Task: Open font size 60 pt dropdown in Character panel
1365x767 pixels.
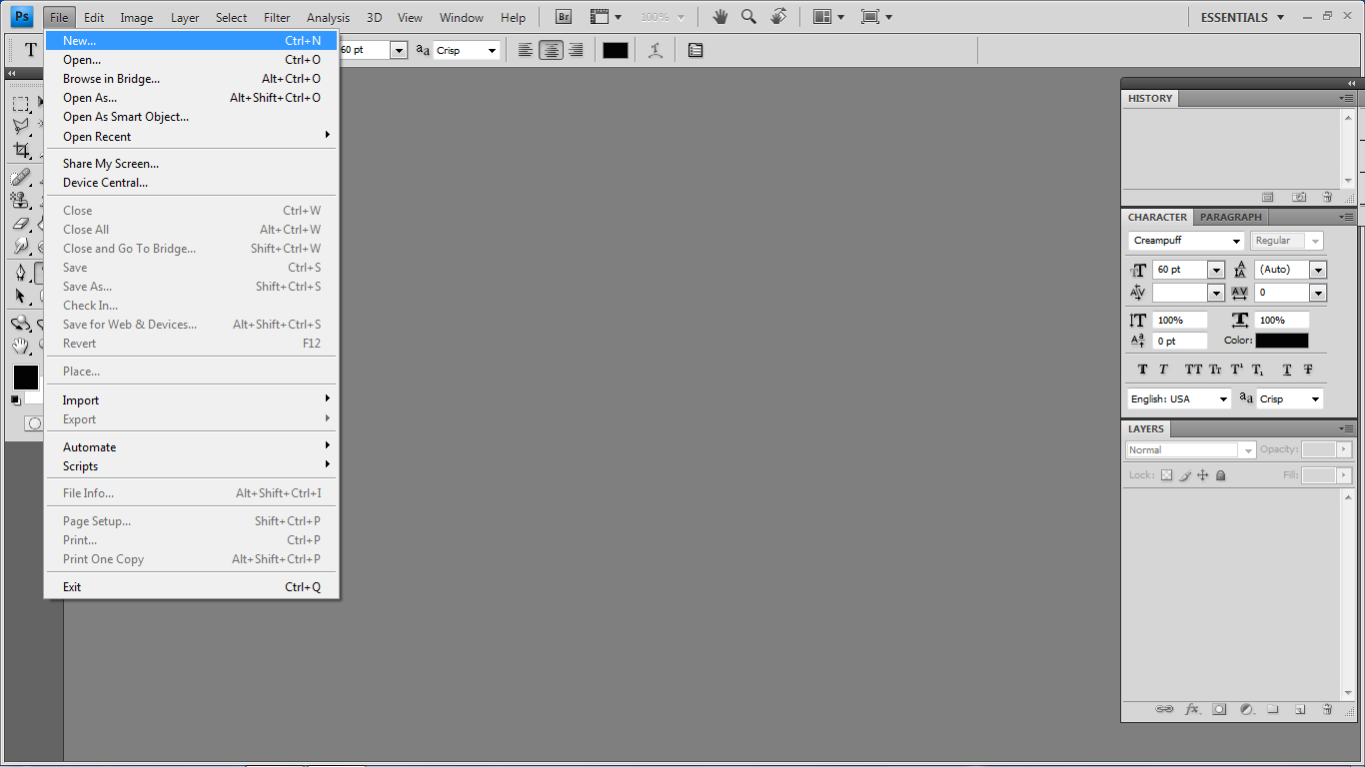Action: [x=1216, y=270]
